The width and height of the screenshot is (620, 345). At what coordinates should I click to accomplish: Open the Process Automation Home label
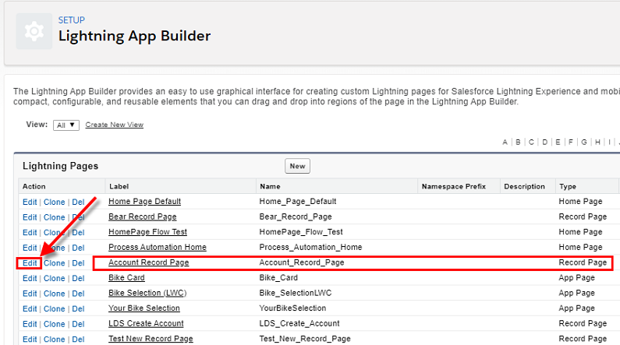click(158, 247)
